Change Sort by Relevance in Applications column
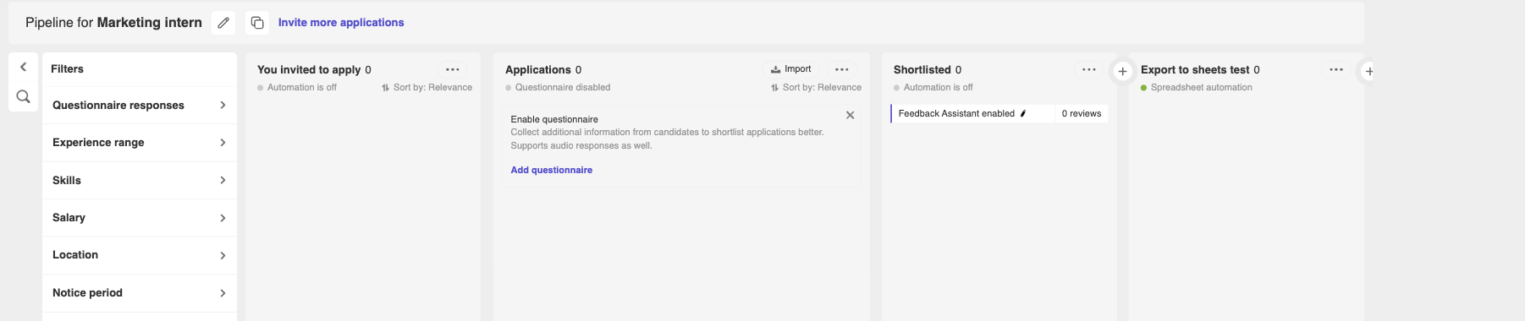Viewport: 1525px width, 321px height. click(817, 88)
